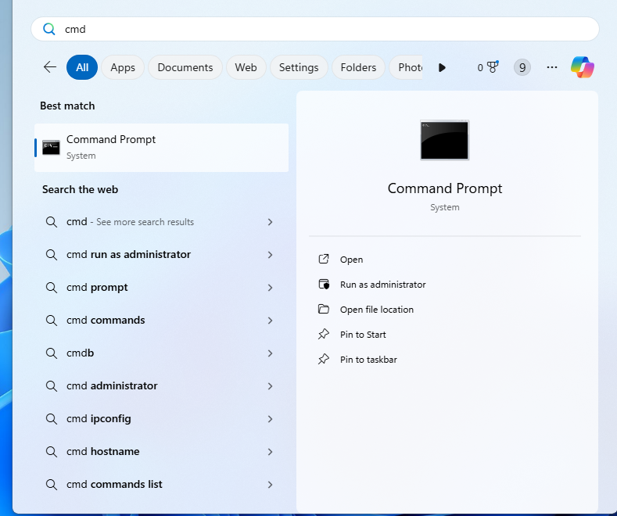Switch to the Settings filter tab
617x516 pixels.
pos(299,67)
